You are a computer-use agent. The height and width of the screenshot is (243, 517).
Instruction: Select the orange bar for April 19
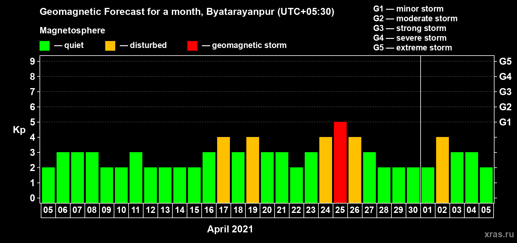tap(253, 170)
